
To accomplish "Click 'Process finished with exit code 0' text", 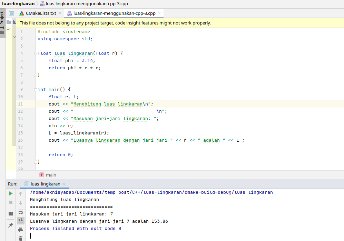I will pos(76,229).
